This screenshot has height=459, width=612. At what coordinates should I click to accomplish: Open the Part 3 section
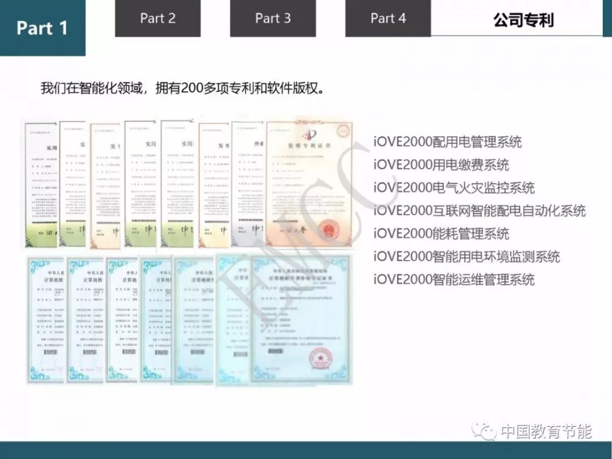click(x=272, y=18)
